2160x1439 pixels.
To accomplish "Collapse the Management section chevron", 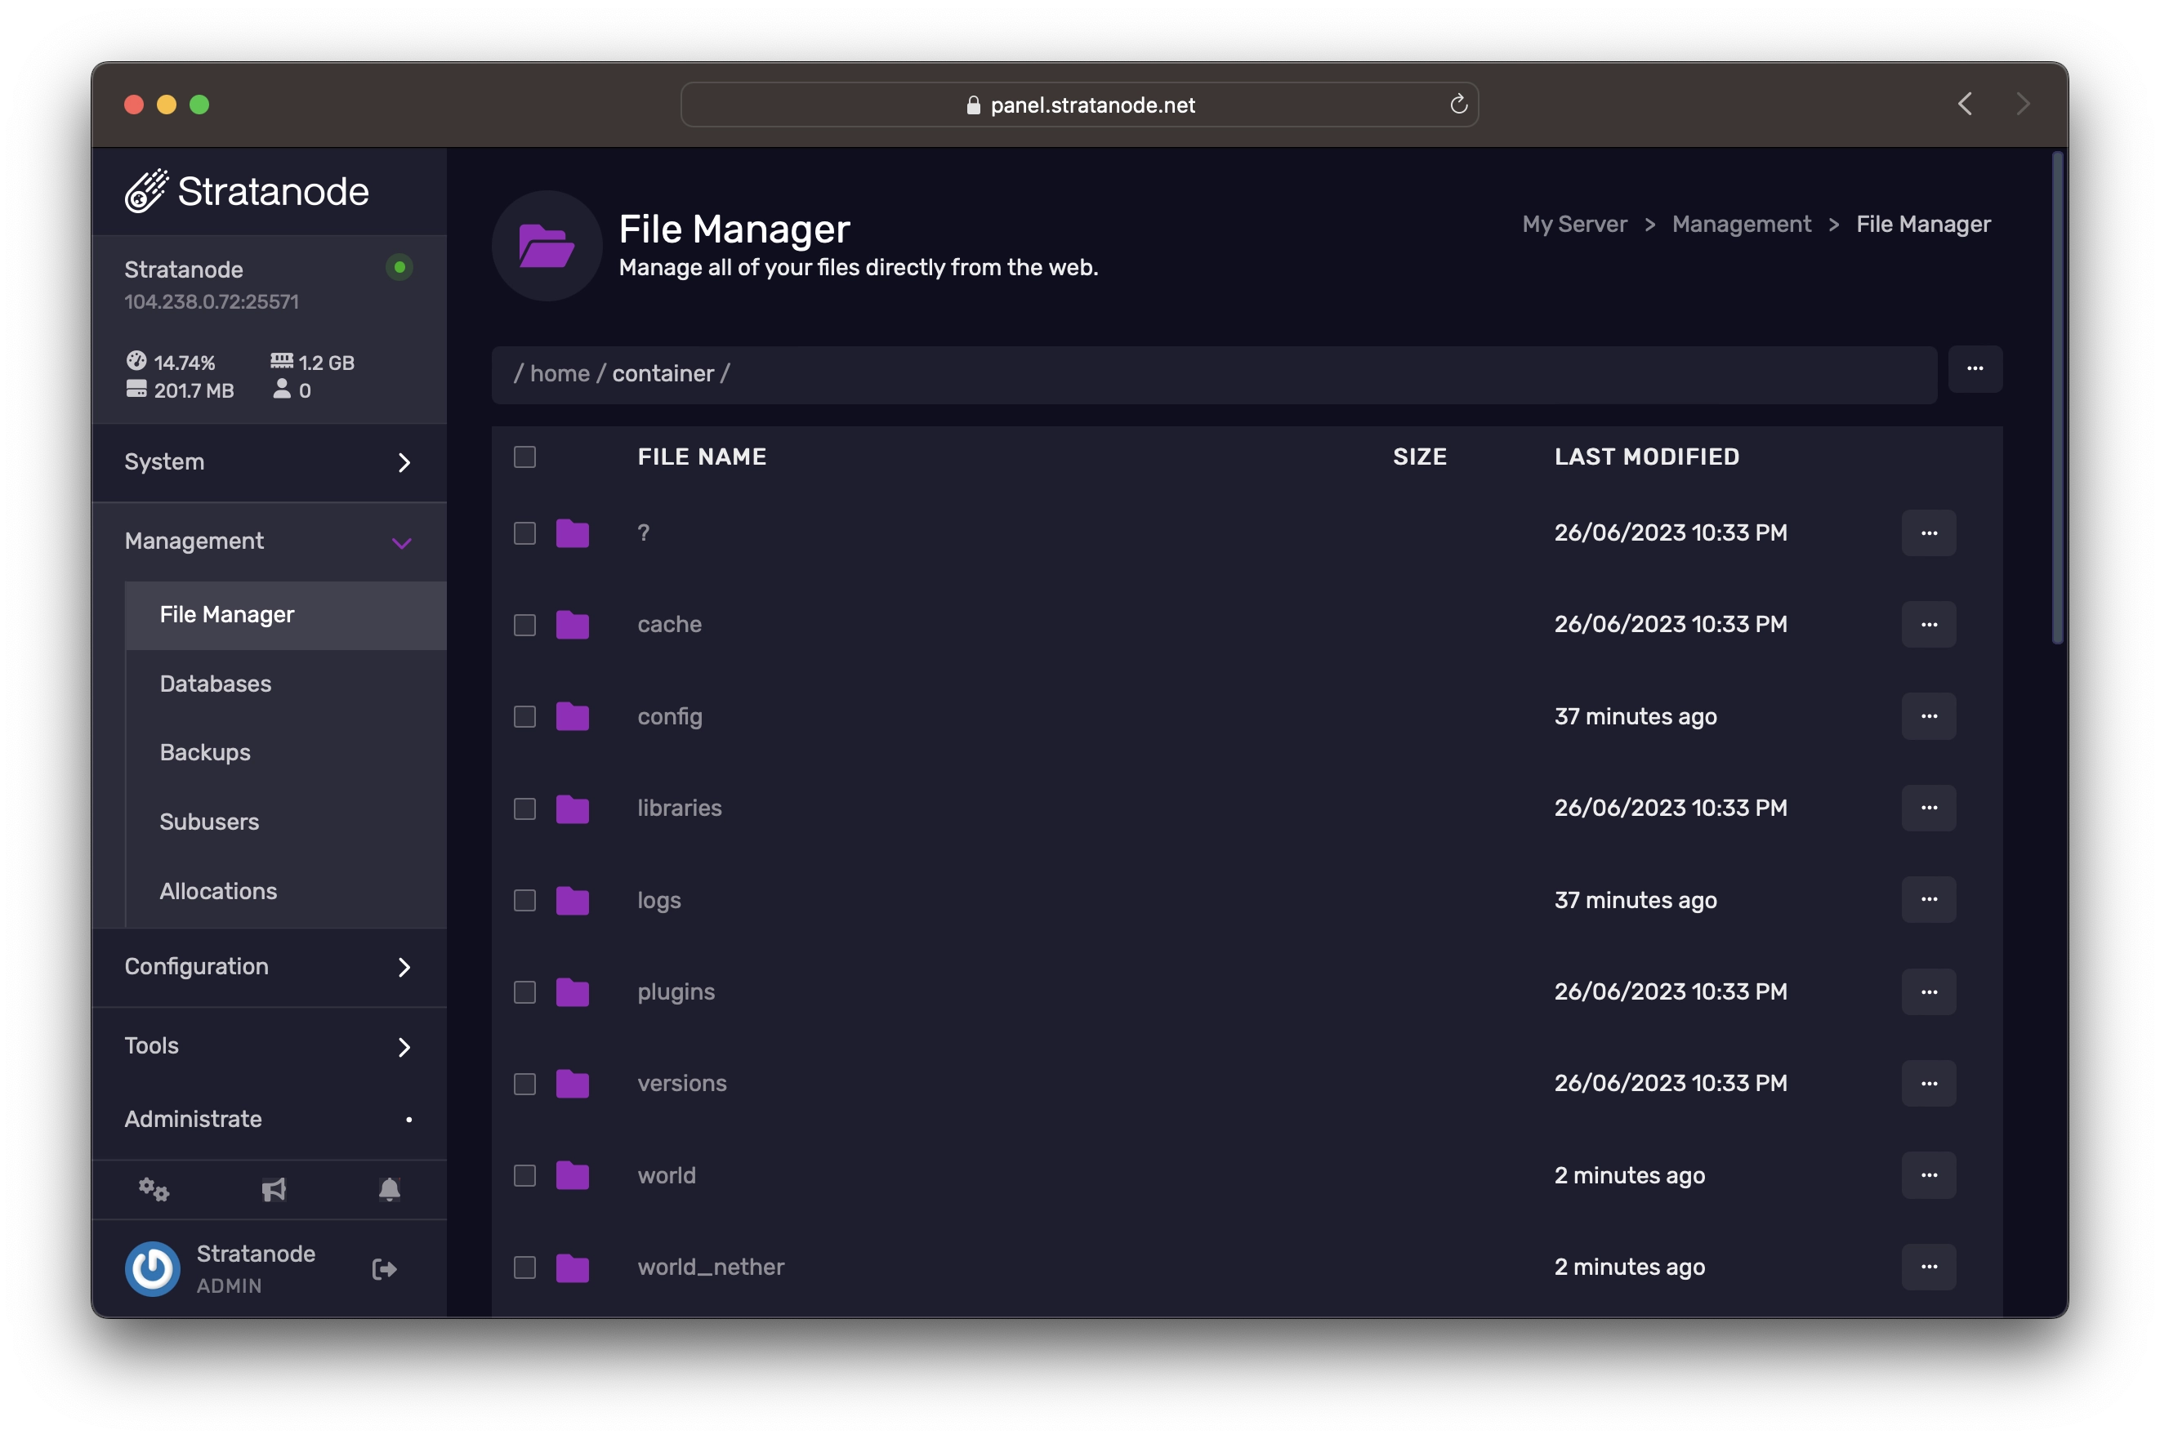I will [x=401, y=542].
